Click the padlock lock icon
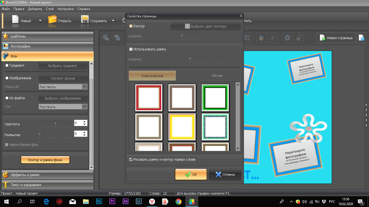This screenshot has height=207, width=369. click(299, 37)
